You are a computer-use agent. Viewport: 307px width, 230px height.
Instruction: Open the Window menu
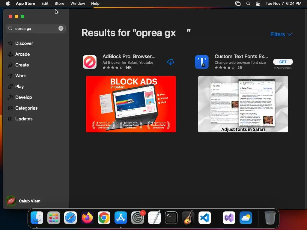(x=78, y=3)
